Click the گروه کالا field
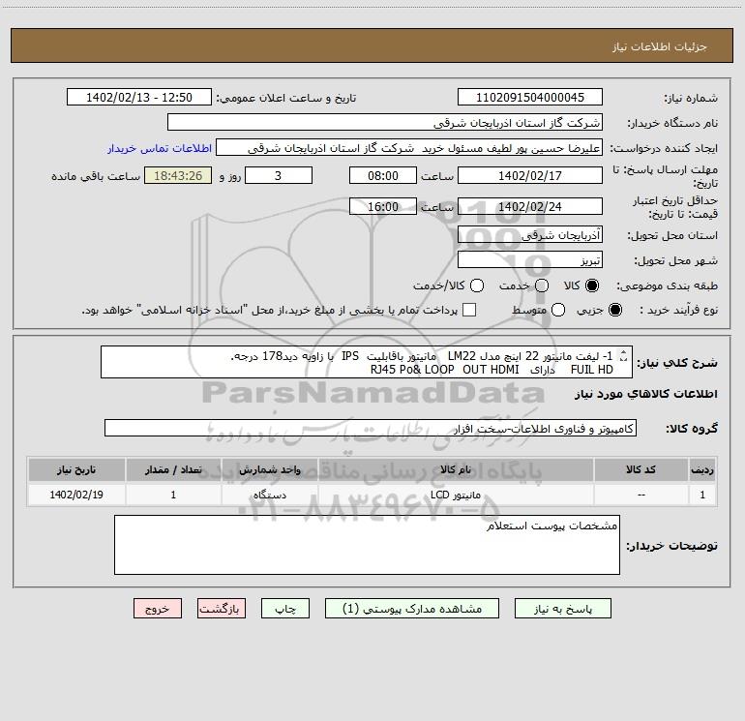The image size is (745, 721). [x=371, y=428]
